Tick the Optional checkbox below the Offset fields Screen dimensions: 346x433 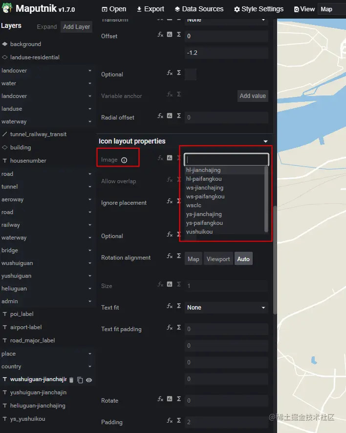[191, 74]
